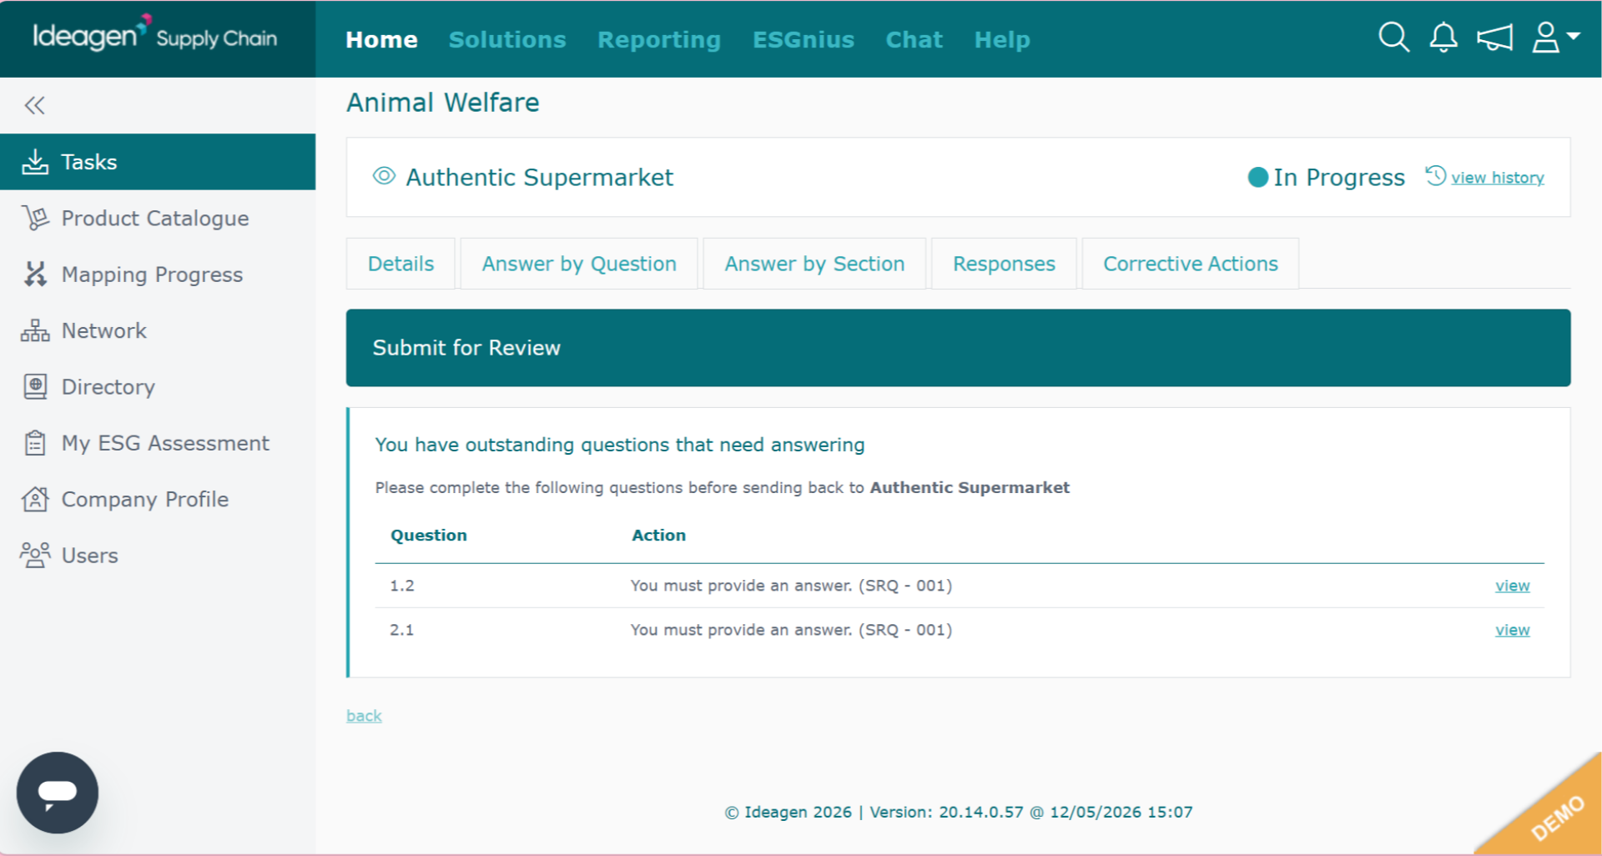This screenshot has height=856, width=1602.
Task: Click the back link
Action: [364, 716]
